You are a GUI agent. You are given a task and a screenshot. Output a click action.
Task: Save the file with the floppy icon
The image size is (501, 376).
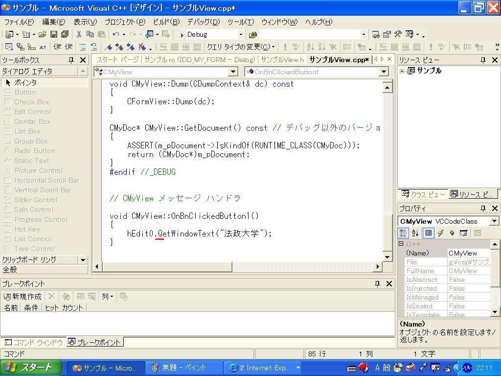click(x=54, y=34)
